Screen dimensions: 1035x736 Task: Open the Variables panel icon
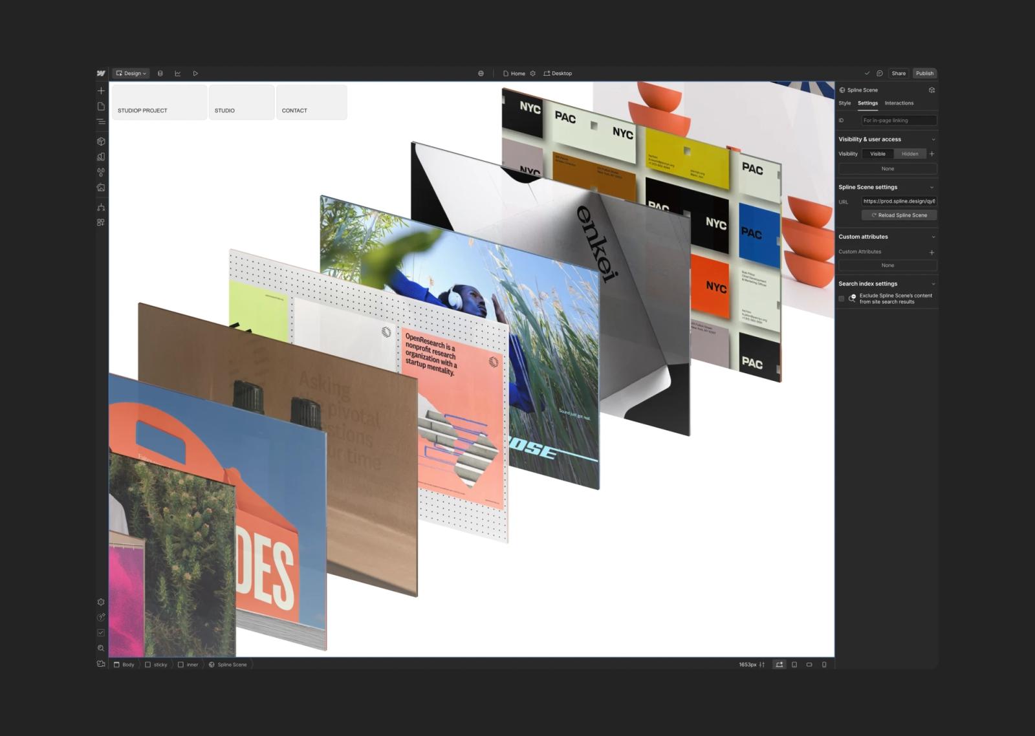point(101,157)
